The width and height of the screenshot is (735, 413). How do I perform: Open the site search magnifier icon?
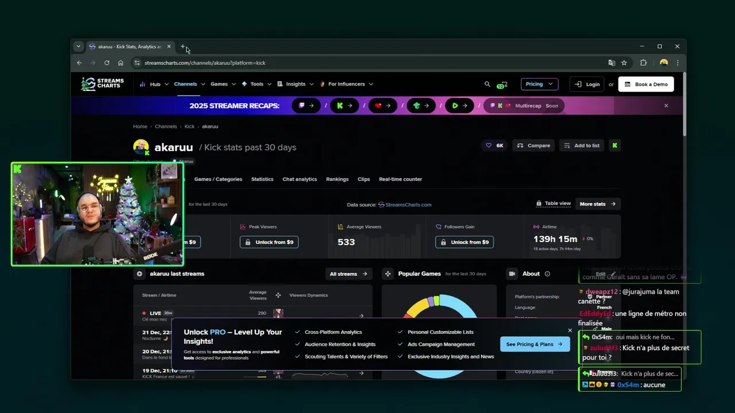pyautogui.click(x=488, y=84)
